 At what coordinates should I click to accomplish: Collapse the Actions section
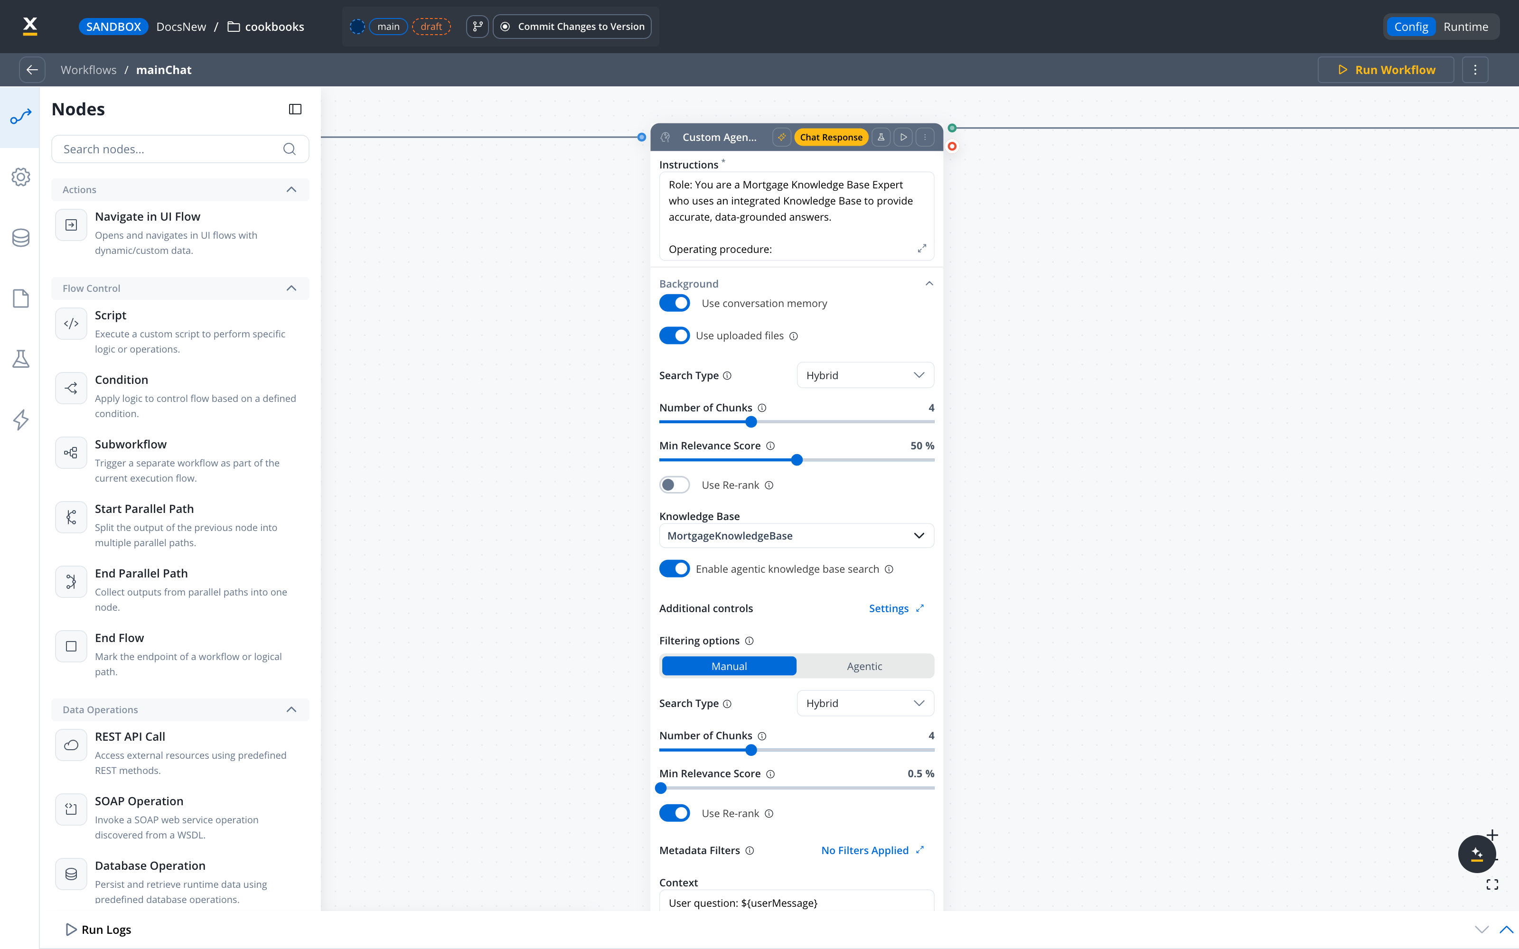[291, 189]
